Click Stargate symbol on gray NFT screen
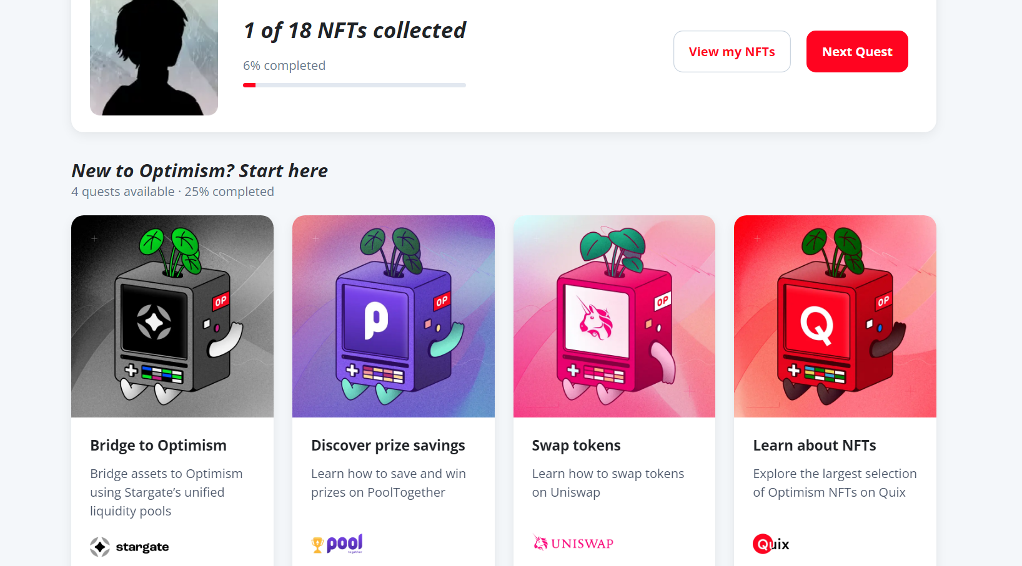This screenshot has height=566, width=1022. tap(154, 322)
